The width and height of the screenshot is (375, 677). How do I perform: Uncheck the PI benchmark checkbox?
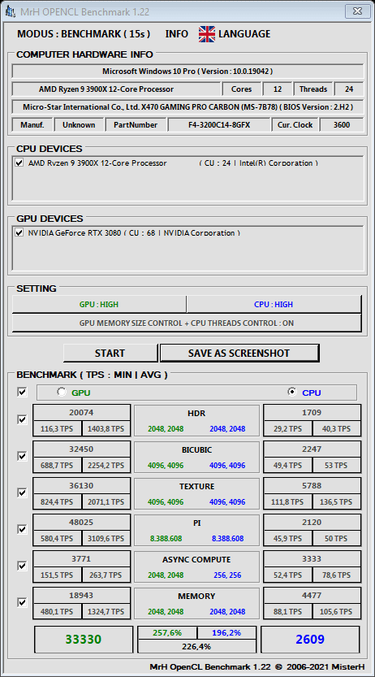[x=22, y=529]
